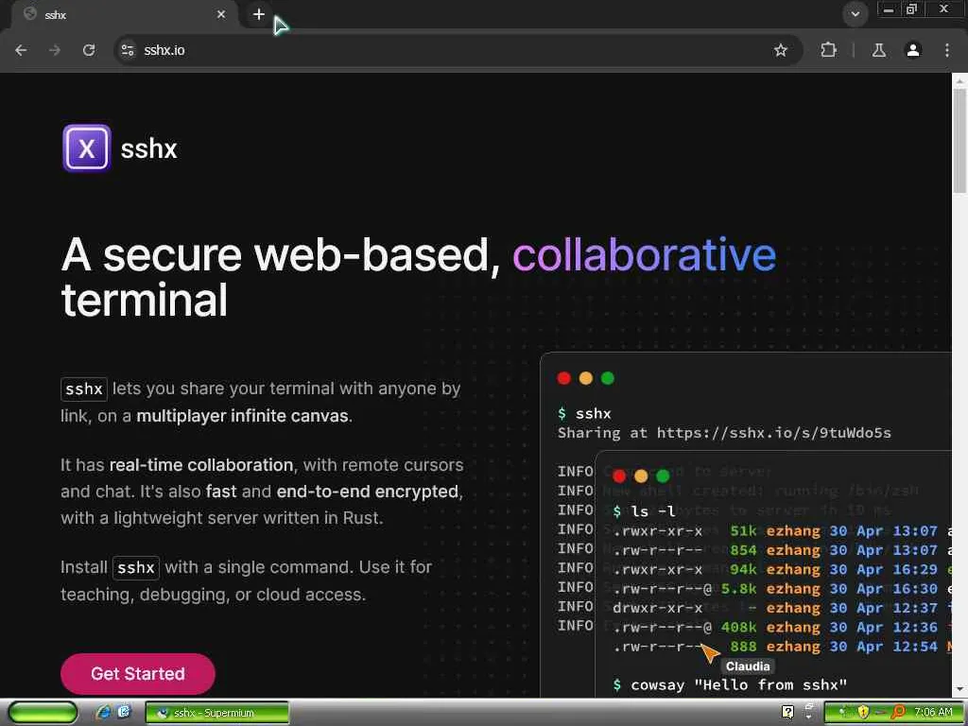Click the yellow dot in outer terminal window
Viewport: 968px width, 726px height.
pyautogui.click(x=586, y=378)
